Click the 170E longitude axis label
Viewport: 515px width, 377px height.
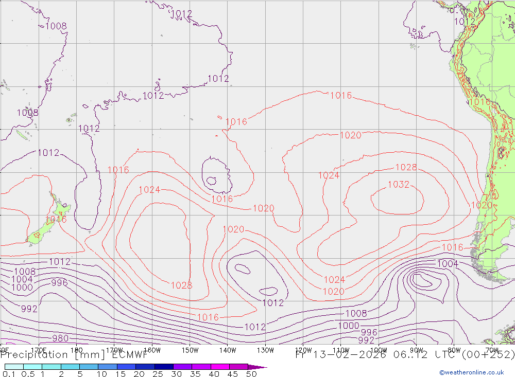(39, 350)
